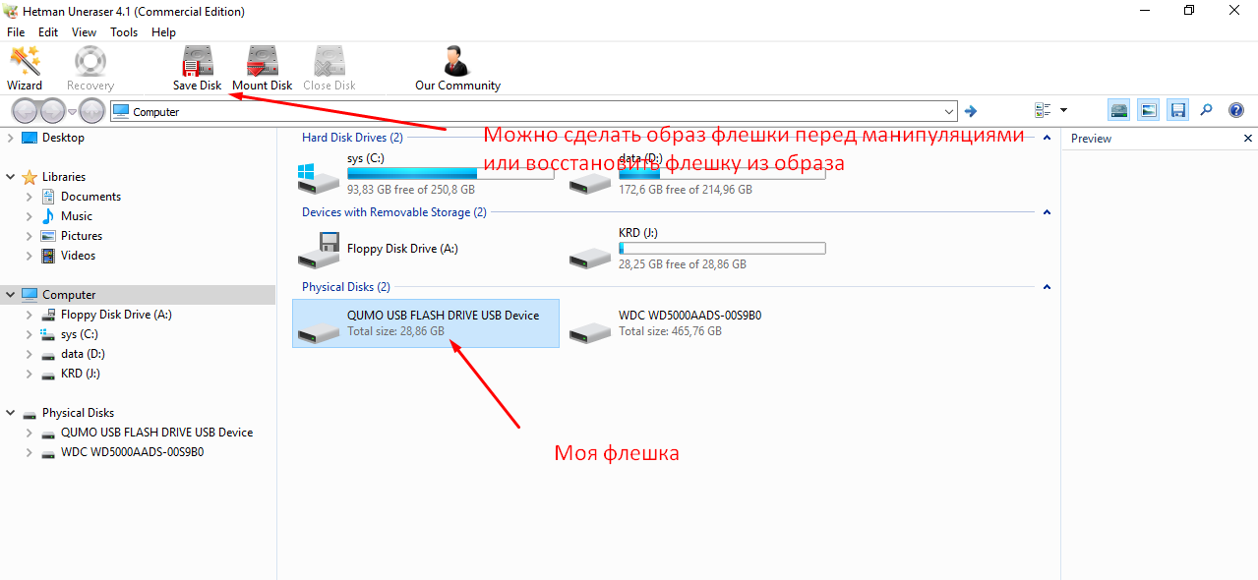Expand the Documents tree node
The height and width of the screenshot is (580, 1258).
[x=30, y=197]
